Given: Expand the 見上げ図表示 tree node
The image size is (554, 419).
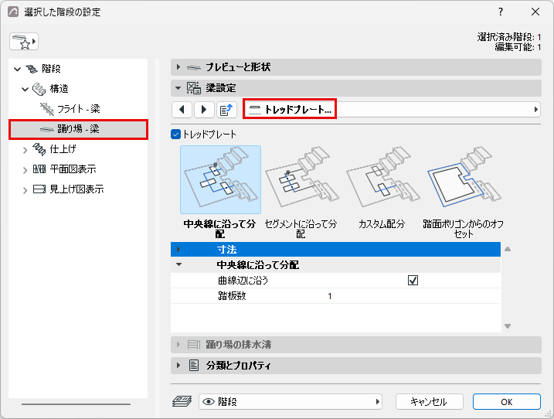Looking at the screenshot, I should [25, 190].
